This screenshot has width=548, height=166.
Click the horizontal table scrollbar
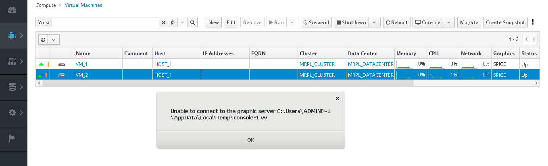coord(228,83)
